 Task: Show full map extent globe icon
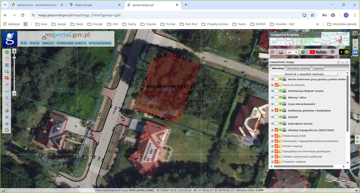tap(7, 111)
